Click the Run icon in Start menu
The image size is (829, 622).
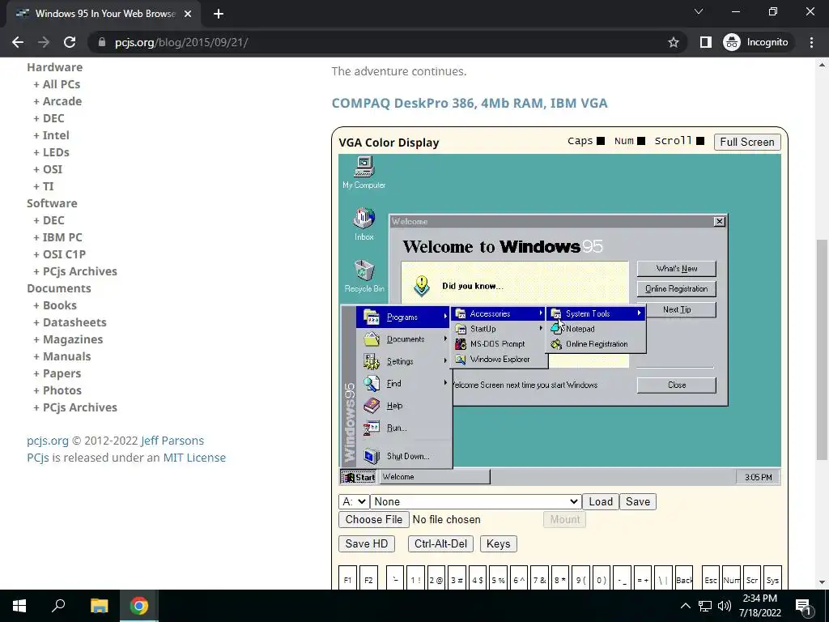coord(371,428)
